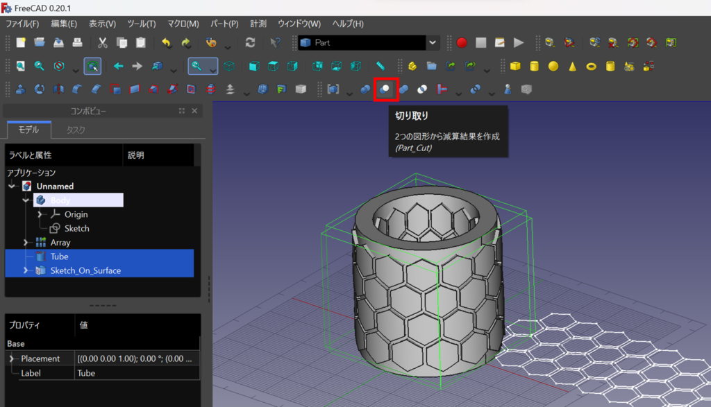Select the Revolve tool icon
711x407 pixels.
coord(40,89)
